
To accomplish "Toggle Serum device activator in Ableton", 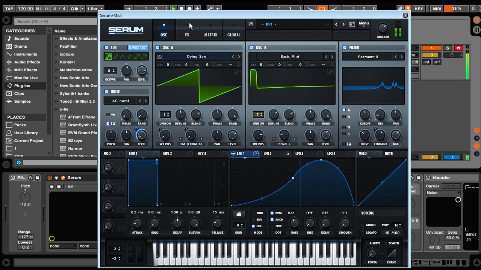I will point(50,178).
